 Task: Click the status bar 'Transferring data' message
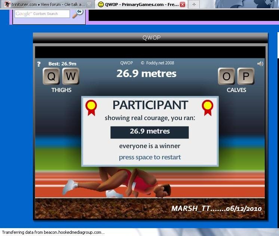pos(53,232)
